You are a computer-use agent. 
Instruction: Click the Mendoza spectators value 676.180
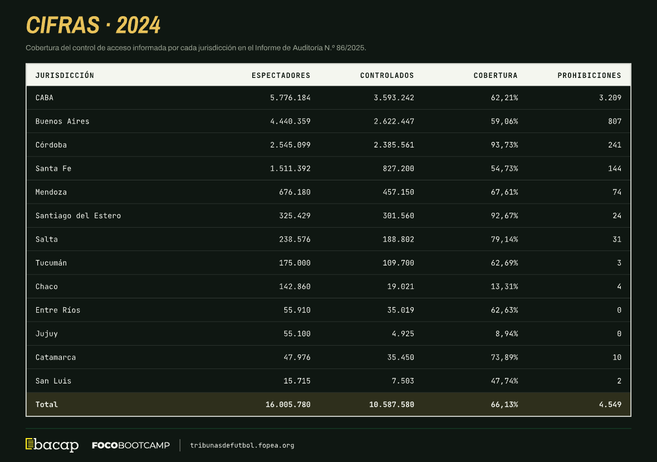pyautogui.click(x=295, y=192)
